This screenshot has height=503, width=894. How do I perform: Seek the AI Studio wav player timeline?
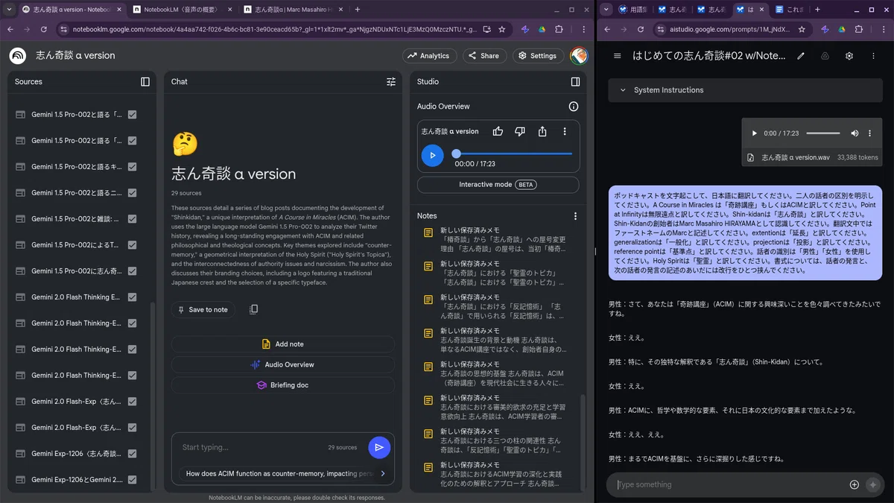(x=823, y=133)
